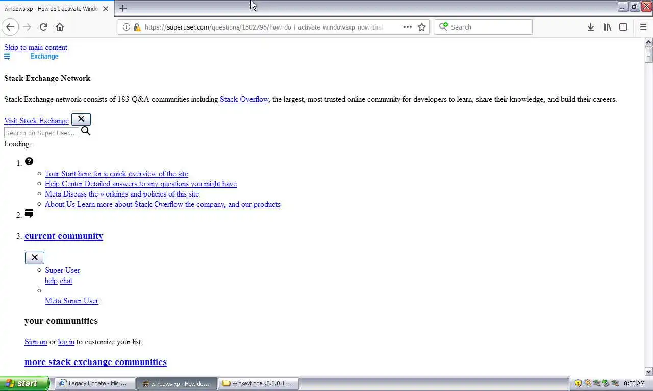Click the page scrollbar up arrow
The height and width of the screenshot is (391, 653).
coord(649,42)
